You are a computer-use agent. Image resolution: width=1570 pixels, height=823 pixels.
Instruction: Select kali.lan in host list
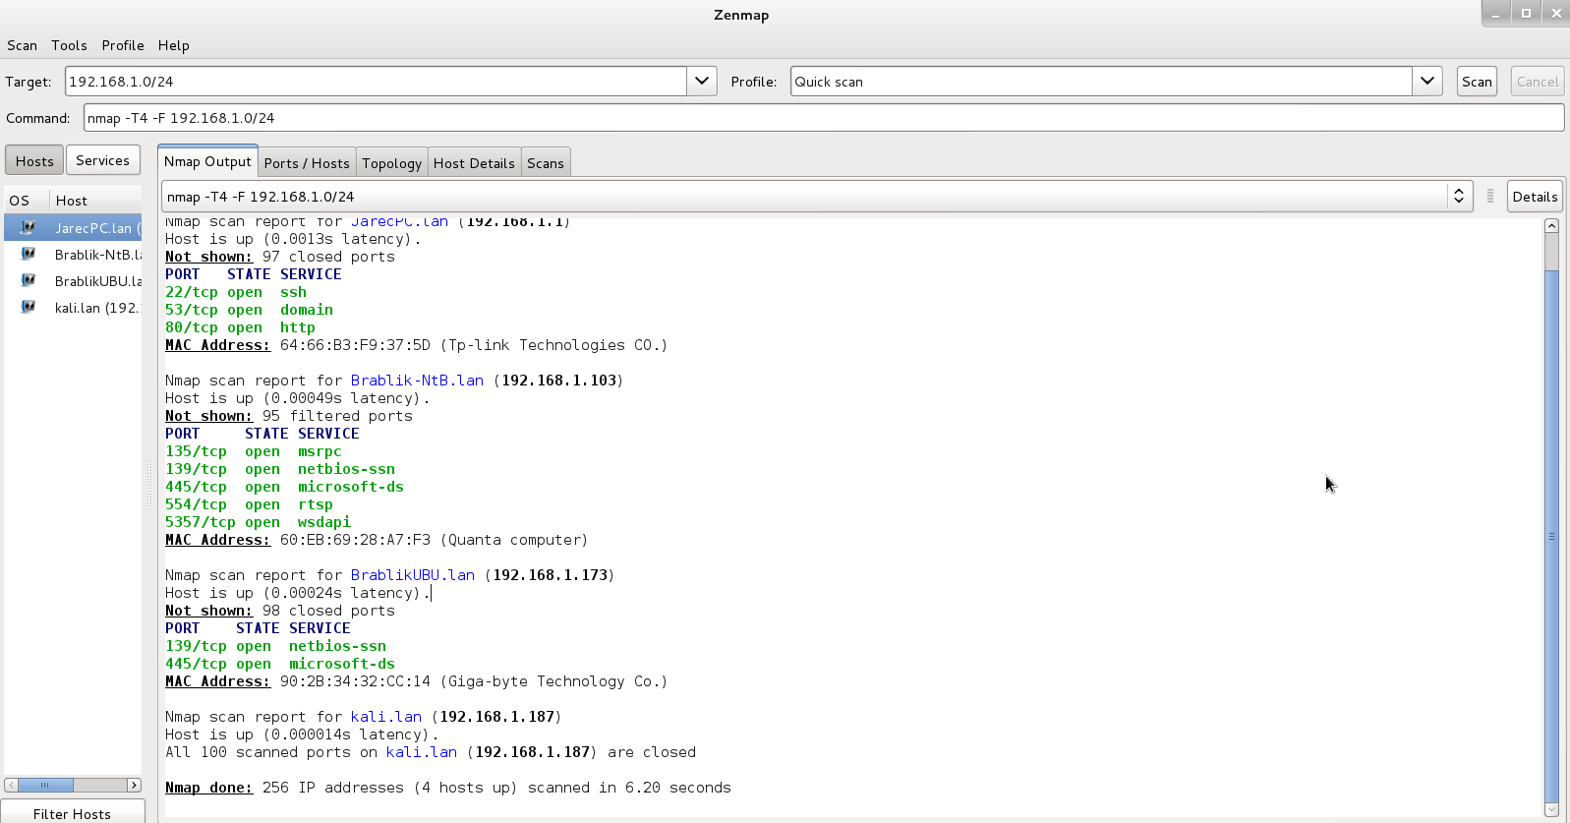(73, 307)
